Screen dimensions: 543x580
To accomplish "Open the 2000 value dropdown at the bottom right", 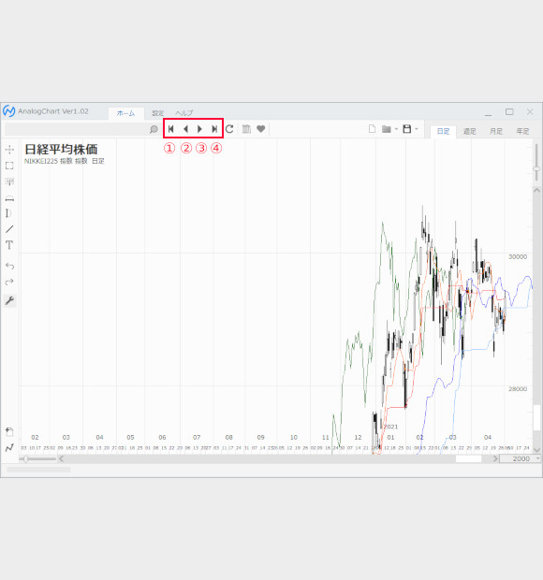I will (537, 458).
